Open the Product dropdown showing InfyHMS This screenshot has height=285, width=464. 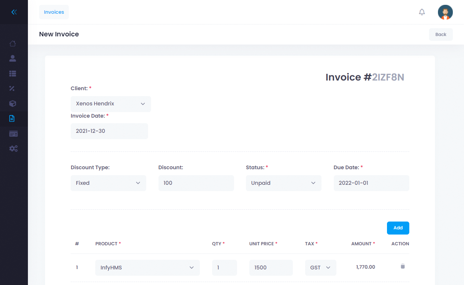click(147, 268)
